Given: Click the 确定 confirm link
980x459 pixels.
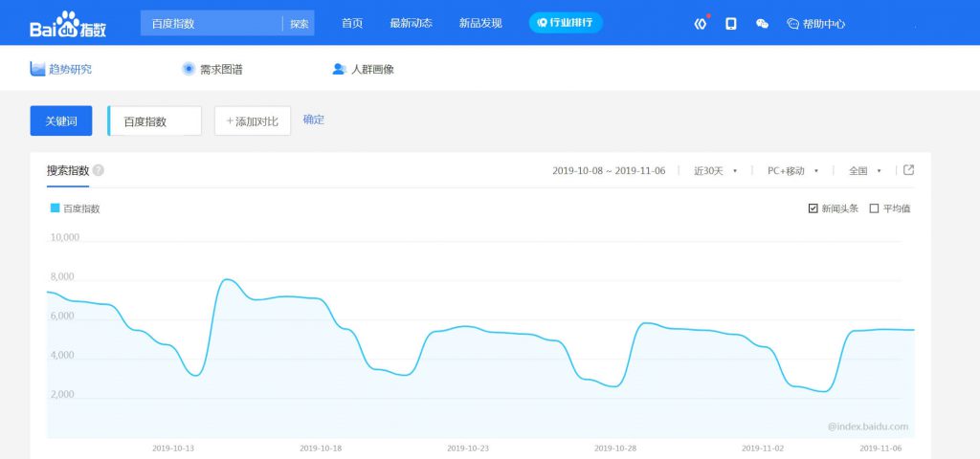Looking at the screenshot, I should click(313, 120).
